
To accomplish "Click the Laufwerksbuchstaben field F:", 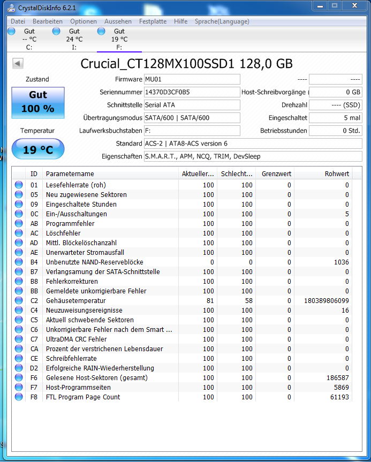I will (x=192, y=131).
